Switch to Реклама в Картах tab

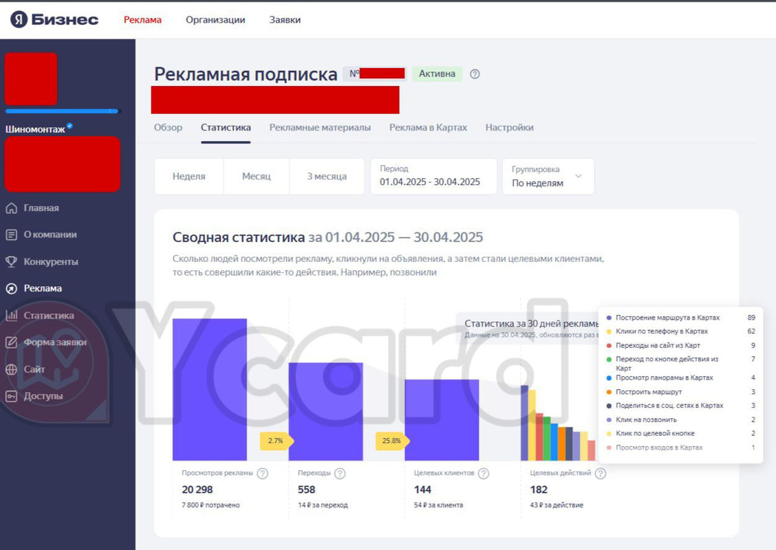[x=428, y=128]
